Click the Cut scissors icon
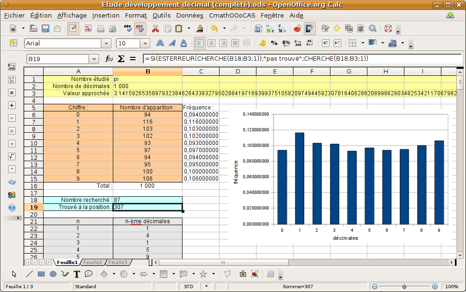466x292 pixels. point(155,29)
